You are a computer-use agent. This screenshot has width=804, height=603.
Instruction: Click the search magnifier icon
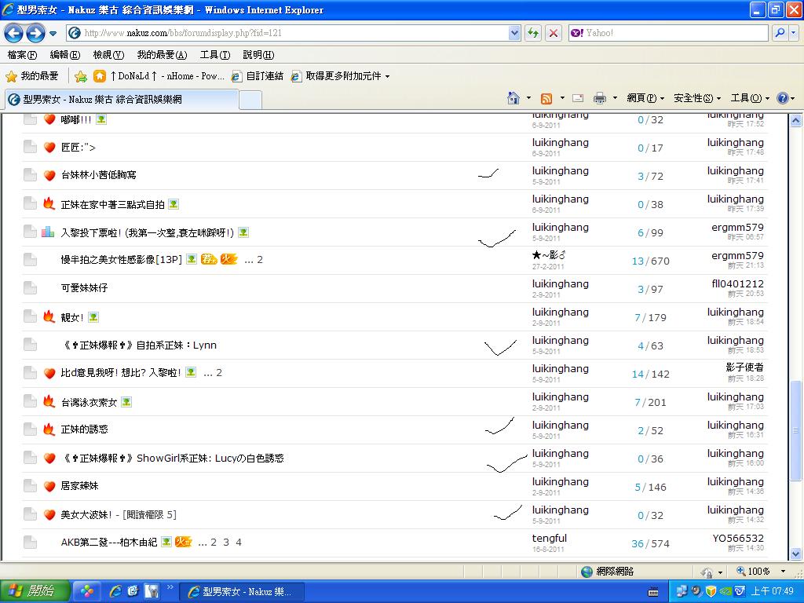[780, 33]
